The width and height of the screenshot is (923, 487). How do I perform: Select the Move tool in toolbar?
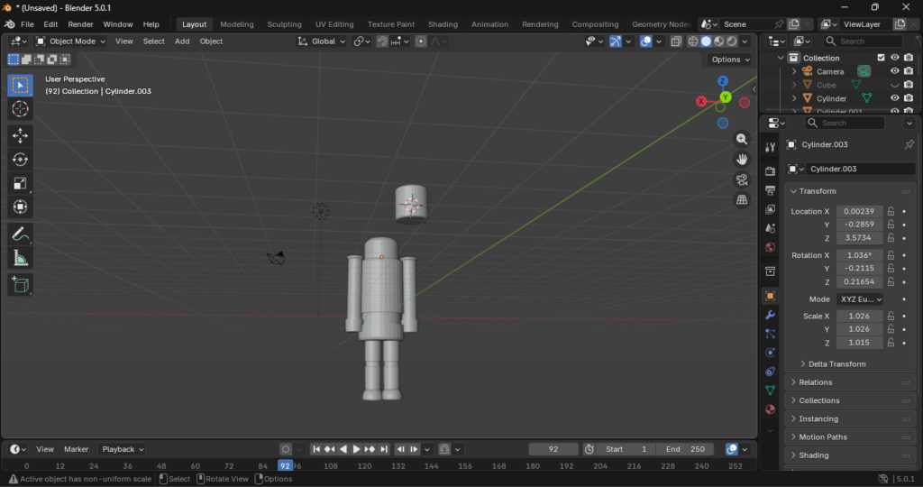pyautogui.click(x=20, y=135)
